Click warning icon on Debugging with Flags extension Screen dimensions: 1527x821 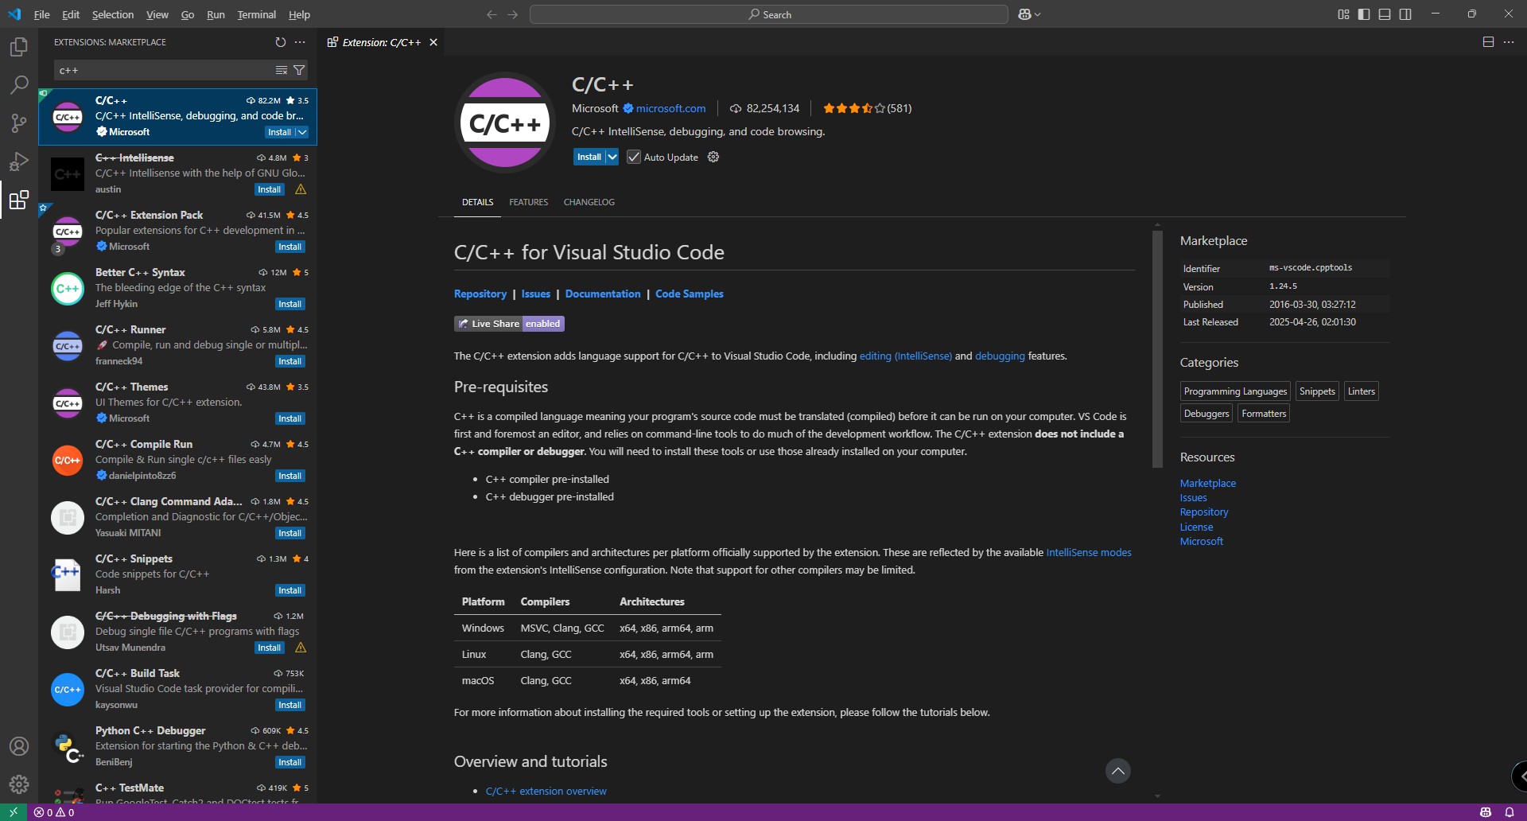301,648
